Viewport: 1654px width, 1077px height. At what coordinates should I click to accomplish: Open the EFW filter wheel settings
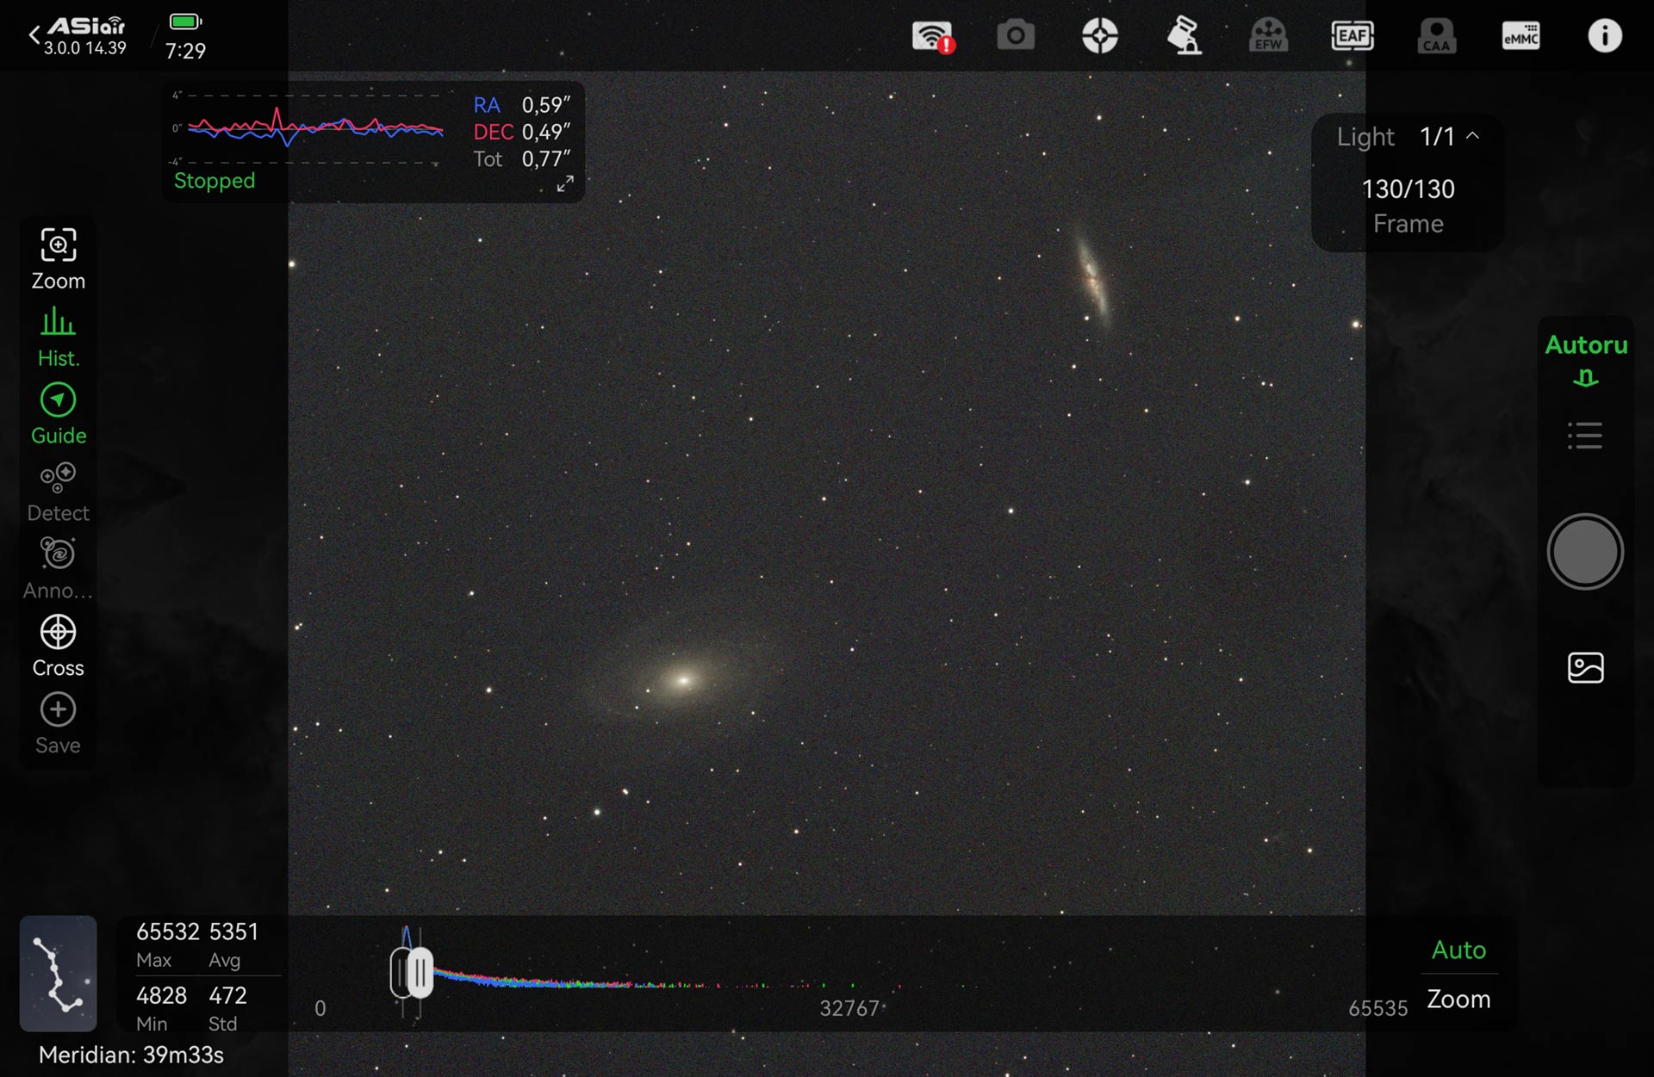(x=1268, y=36)
